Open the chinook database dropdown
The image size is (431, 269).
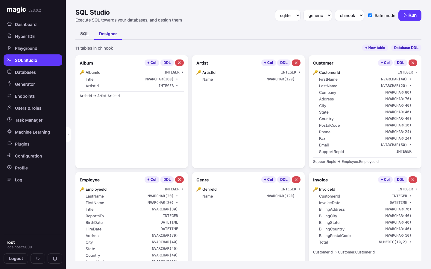[x=349, y=16]
